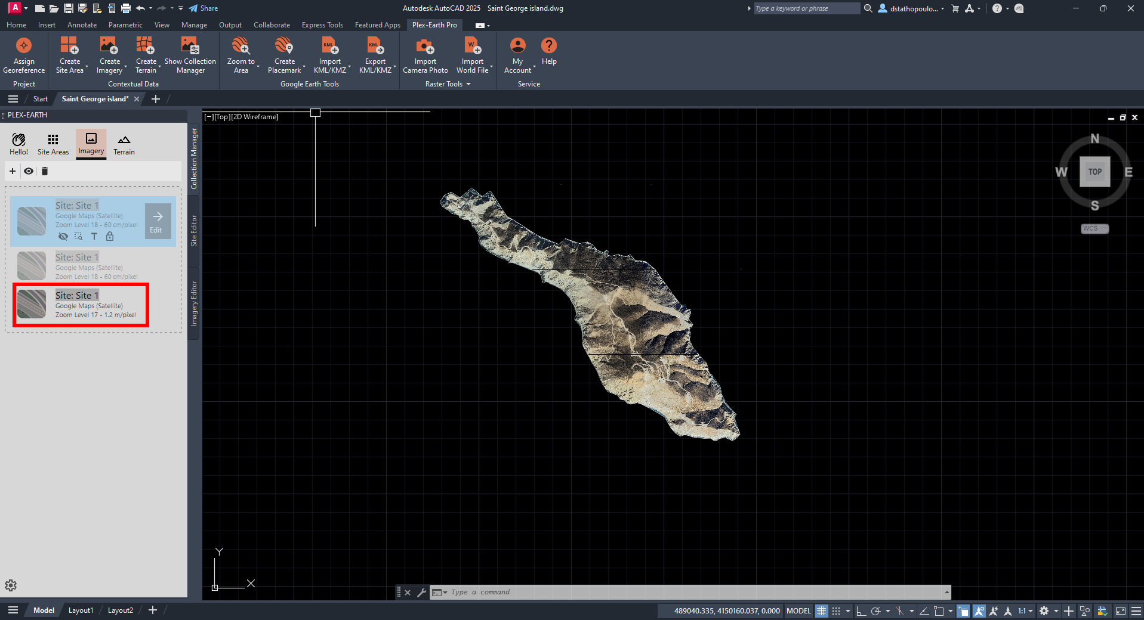This screenshot has height=620, width=1144.
Task: Click the Clean Screen icon in status bar
Action: [x=1121, y=610]
